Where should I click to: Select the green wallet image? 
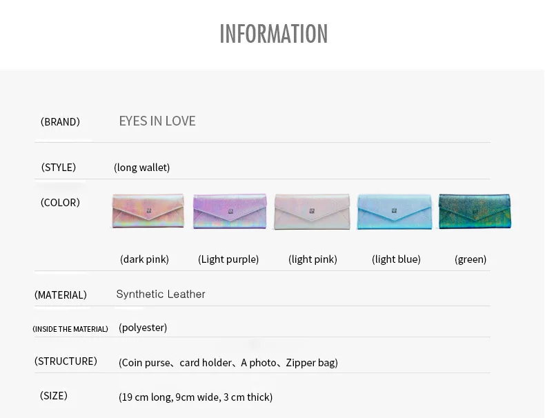tap(475, 211)
